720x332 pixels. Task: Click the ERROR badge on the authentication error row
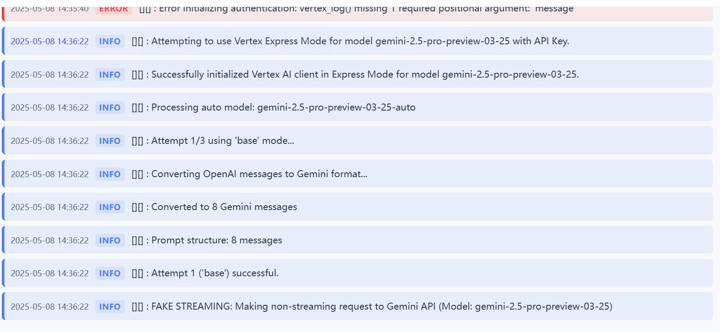click(x=113, y=9)
